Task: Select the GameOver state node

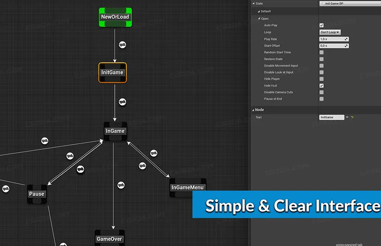Action: coord(110,239)
